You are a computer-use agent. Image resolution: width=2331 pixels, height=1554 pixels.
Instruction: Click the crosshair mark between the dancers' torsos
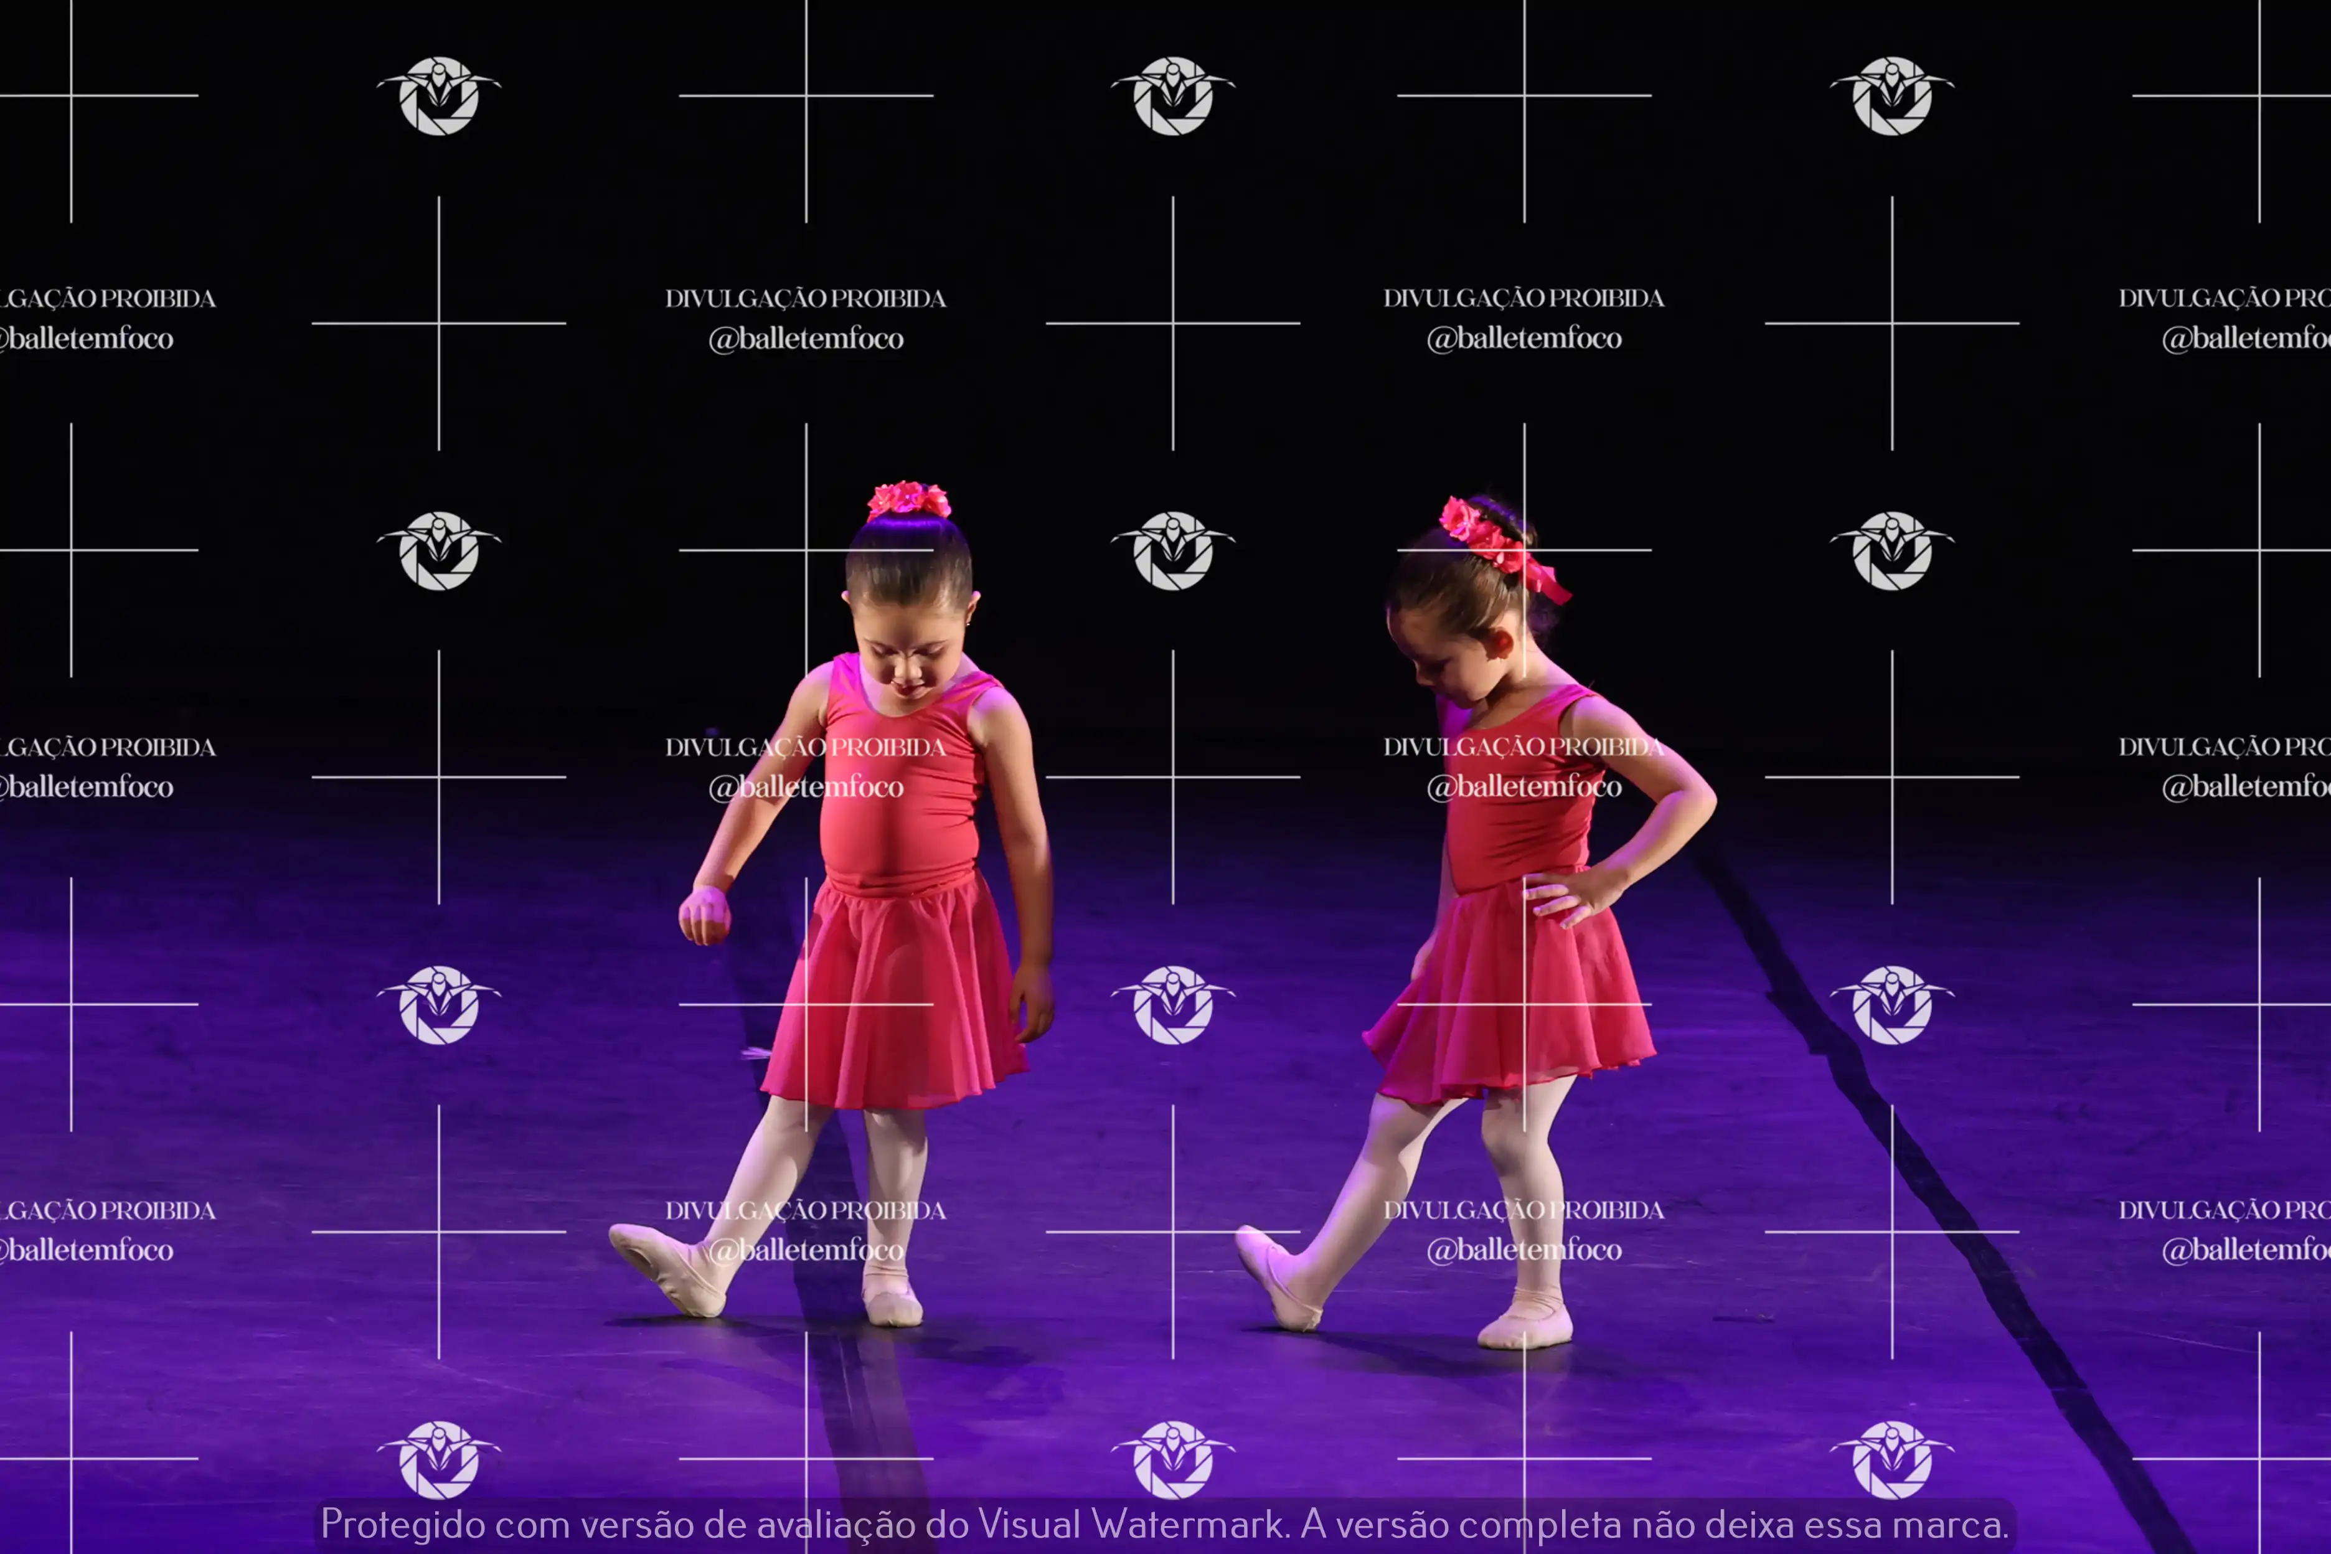(1172, 777)
